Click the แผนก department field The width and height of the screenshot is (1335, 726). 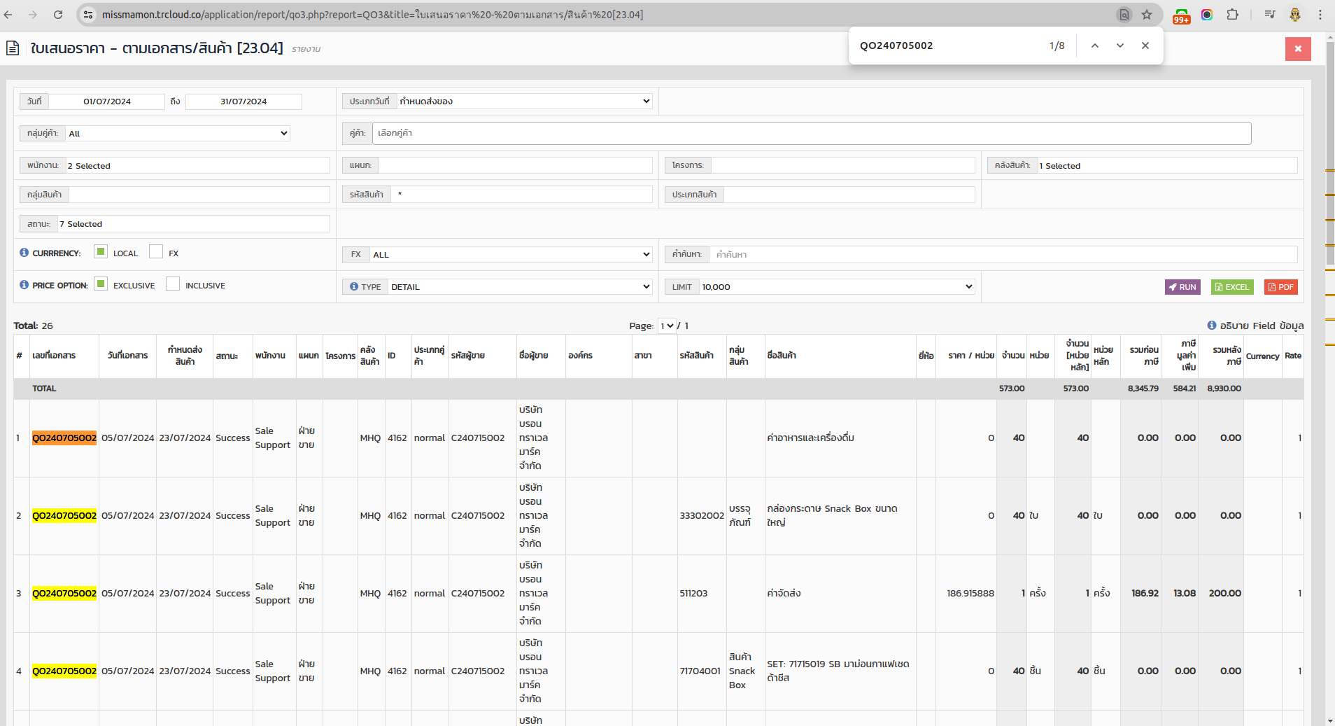516,165
